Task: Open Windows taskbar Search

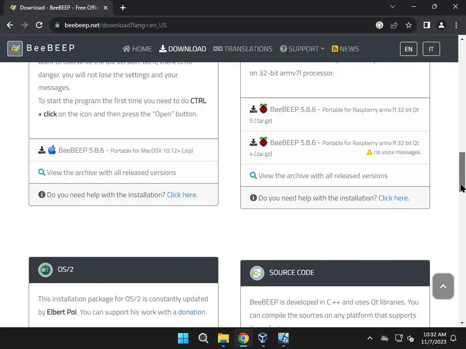Action: click(x=203, y=338)
